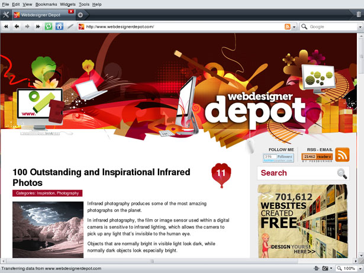This screenshot has width=364, height=273.
Task: Open the Edit menu
Action: point(16,4)
